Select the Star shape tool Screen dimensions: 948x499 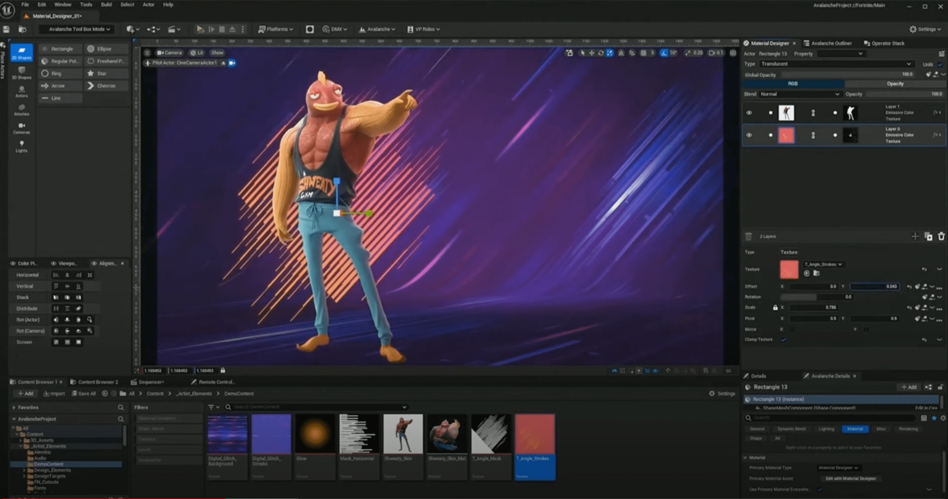(101, 73)
